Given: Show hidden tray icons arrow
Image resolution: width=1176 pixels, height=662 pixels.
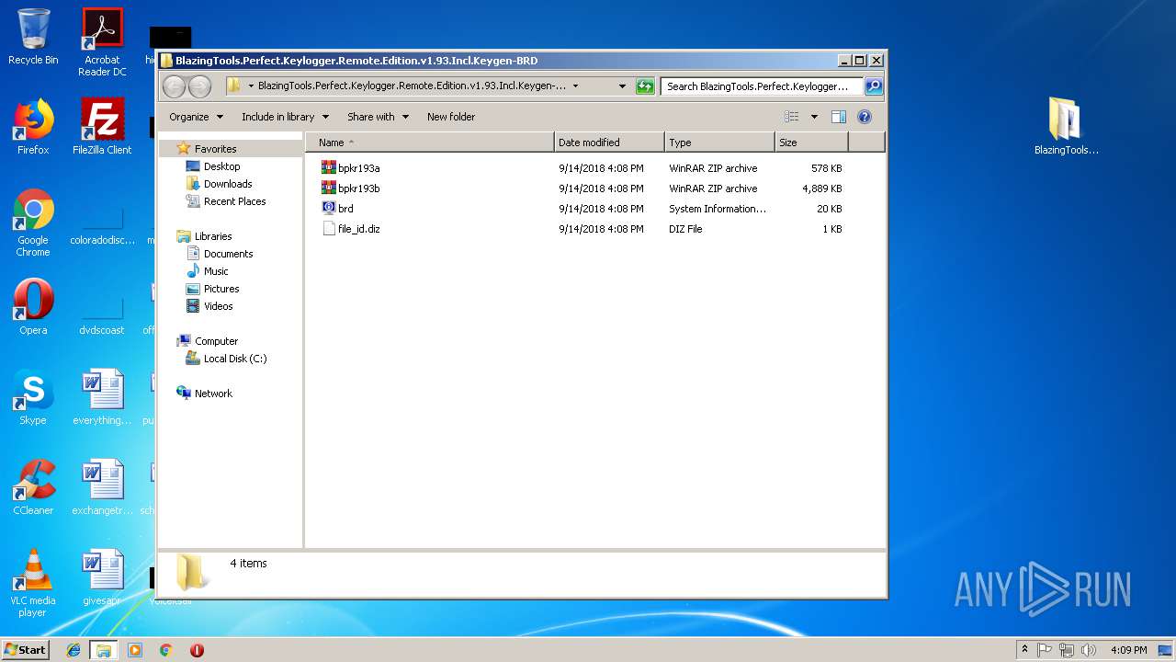Looking at the screenshot, I should click(x=1024, y=650).
